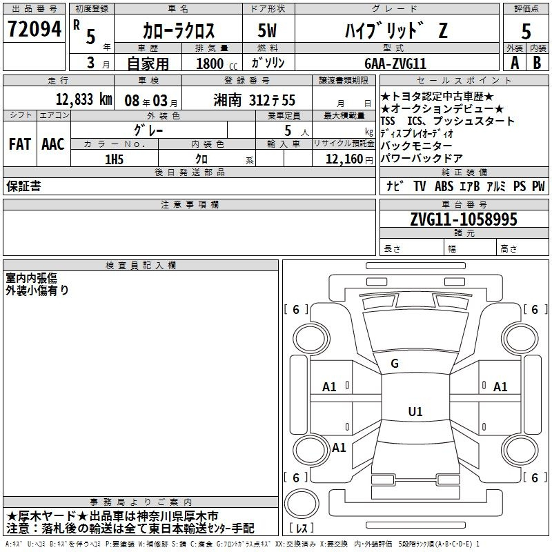Click chassis number ZVG11-1058995

464,219
